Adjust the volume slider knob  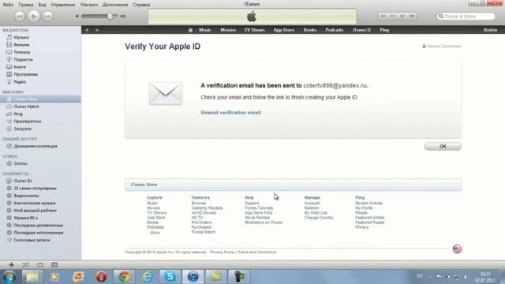pos(110,16)
